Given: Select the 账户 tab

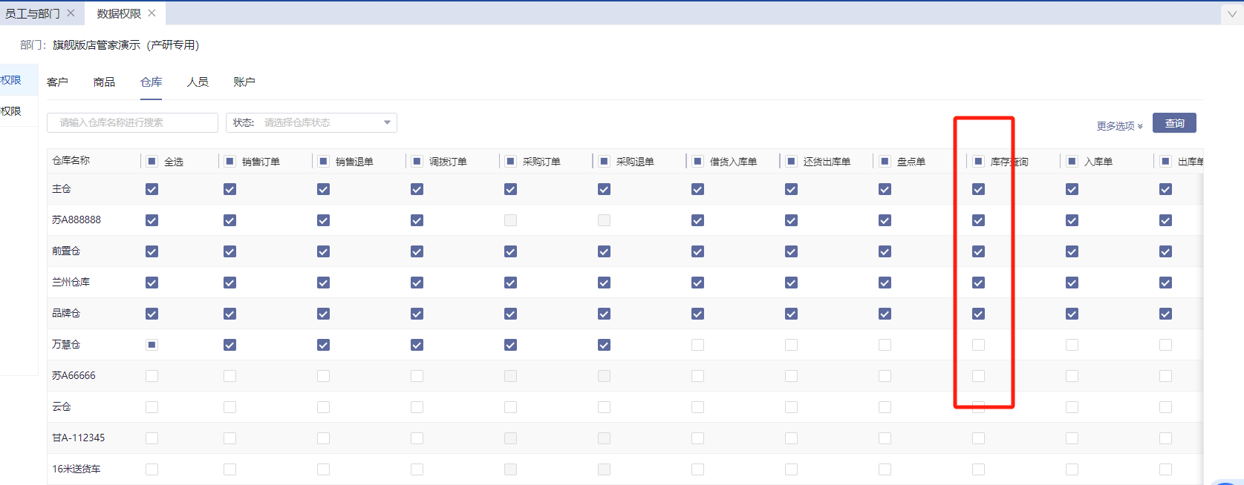Looking at the screenshot, I should pos(244,82).
